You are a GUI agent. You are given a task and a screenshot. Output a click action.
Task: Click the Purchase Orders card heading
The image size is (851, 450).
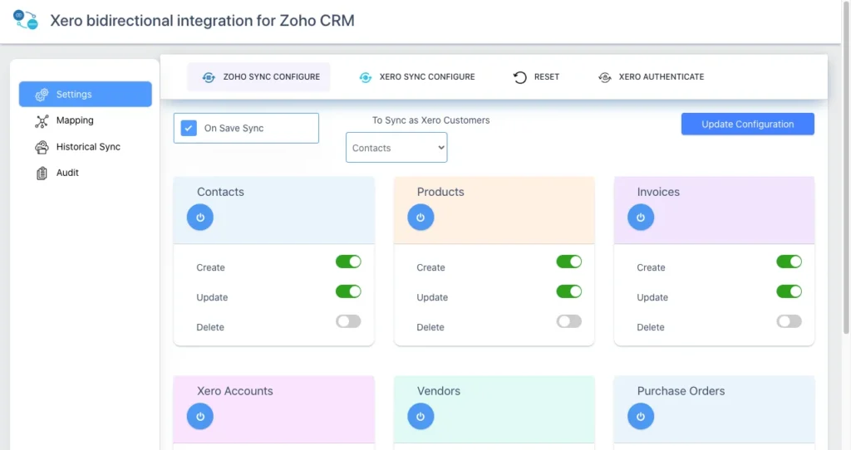681,391
